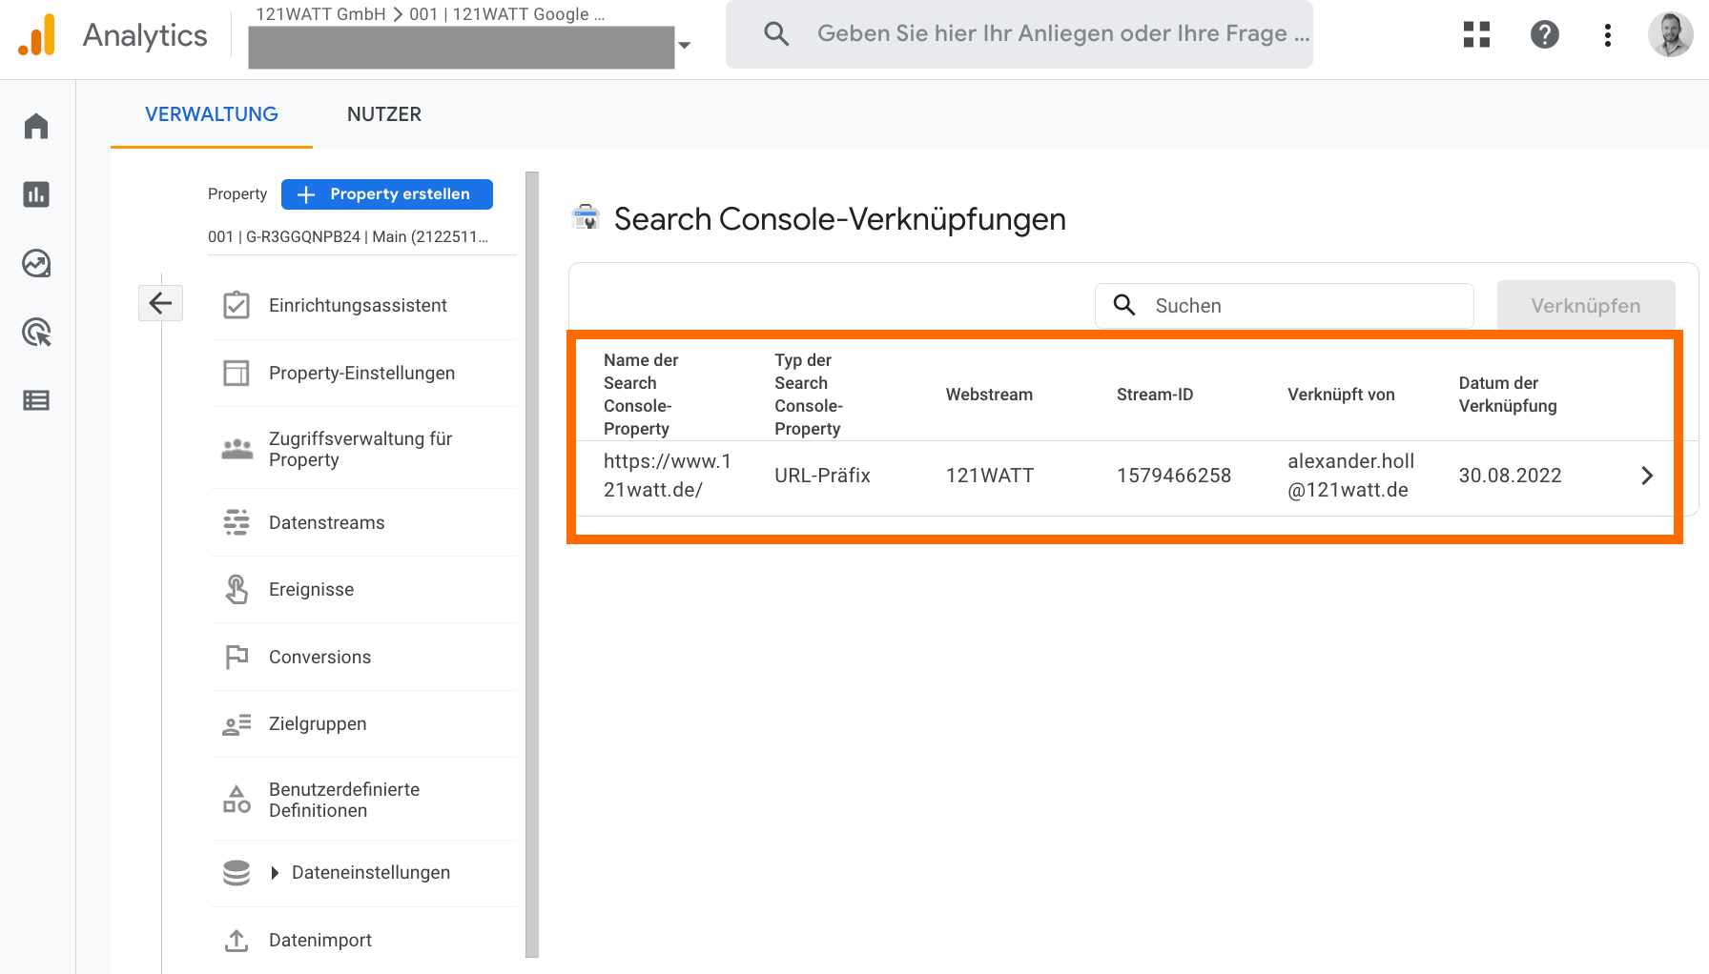Click the Google apps grid icon
Screen dimensions: 1709x974
[1476, 35]
